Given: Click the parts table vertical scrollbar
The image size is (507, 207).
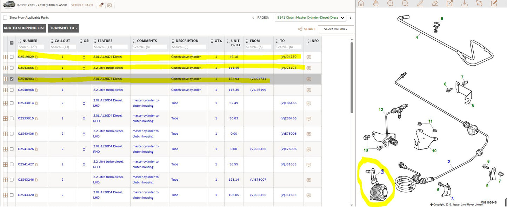Looking at the screenshot, I should pyautogui.click(x=352, y=77).
